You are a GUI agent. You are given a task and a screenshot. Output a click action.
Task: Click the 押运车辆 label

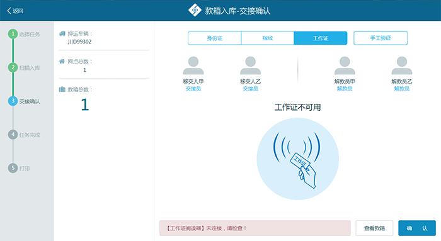coord(80,34)
